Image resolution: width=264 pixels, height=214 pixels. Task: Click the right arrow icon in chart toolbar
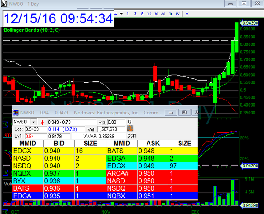click(116, 14)
